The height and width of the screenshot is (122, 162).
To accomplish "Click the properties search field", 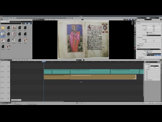I will [148, 20].
